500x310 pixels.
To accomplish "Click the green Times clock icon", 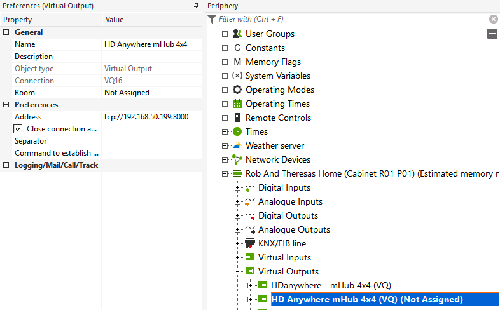I will (x=237, y=131).
